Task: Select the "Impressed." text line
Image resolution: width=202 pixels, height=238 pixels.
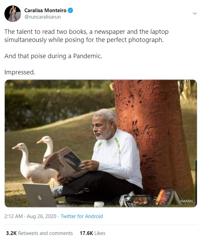Action: point(20,72)
